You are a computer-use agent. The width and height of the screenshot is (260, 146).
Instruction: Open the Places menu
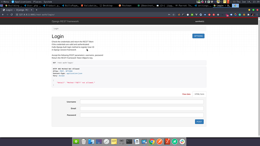point(37,2)
